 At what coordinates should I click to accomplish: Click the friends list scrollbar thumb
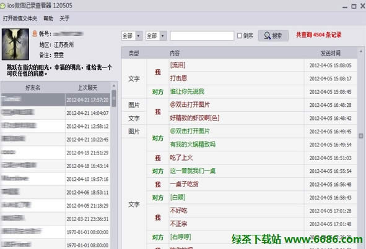point(114,98)
